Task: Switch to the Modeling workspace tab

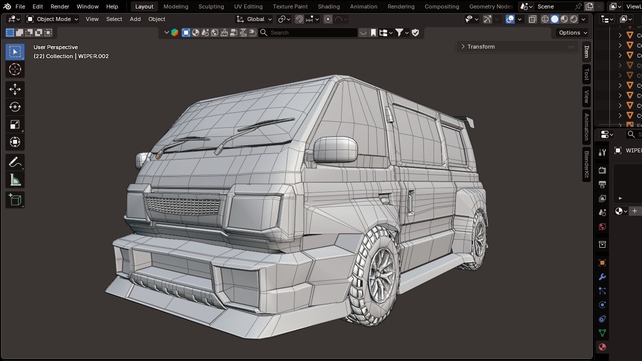Action: pyautogui.click(x=176, y=7)
